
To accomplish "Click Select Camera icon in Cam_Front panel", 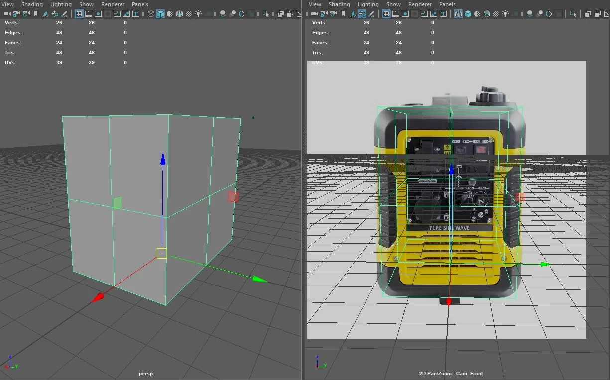I will [x=314, y=14].
